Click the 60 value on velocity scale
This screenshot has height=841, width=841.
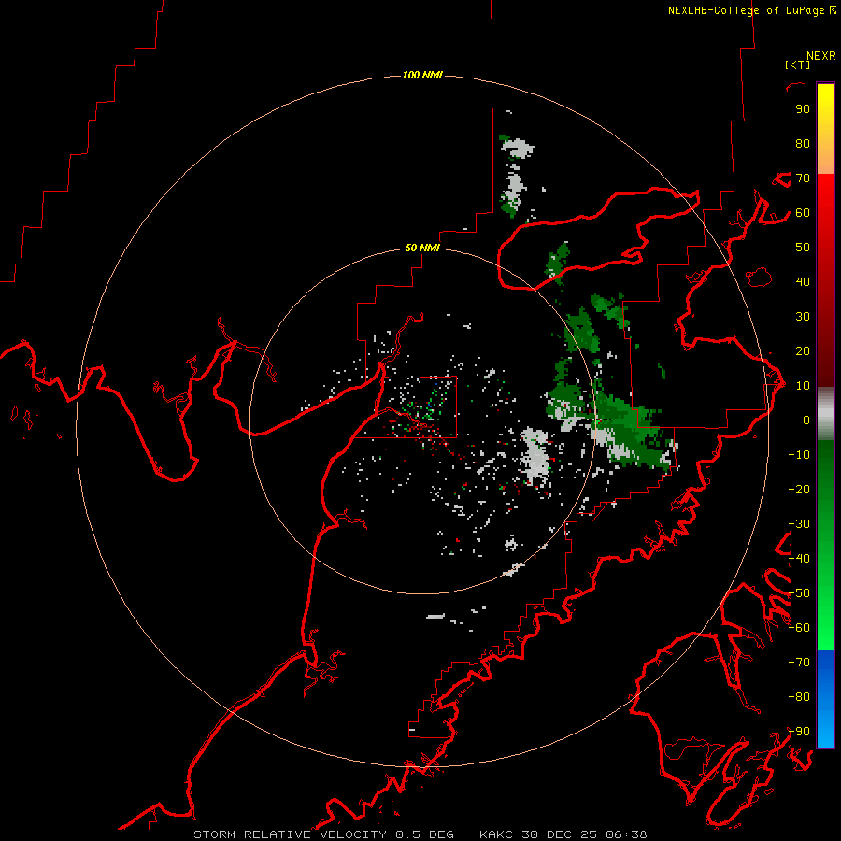pyautogui.click(x=803, y=212)
